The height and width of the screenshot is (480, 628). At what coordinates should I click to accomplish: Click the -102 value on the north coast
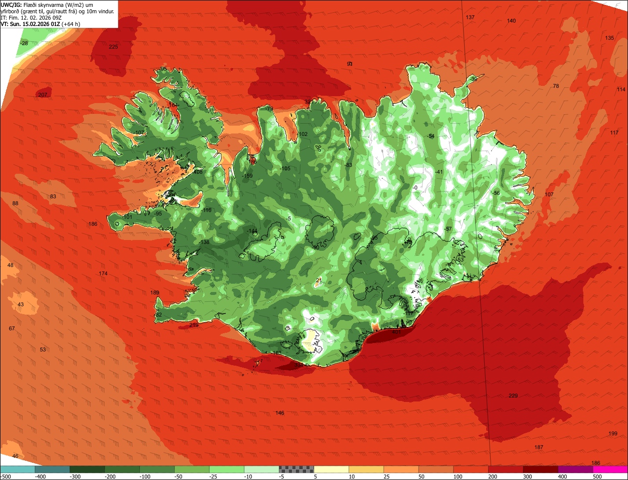pos(302,134)
